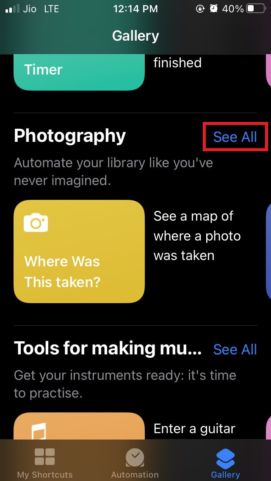
Task: Tap the camera icon on yellow shortcut card
Action: (36, 222)
